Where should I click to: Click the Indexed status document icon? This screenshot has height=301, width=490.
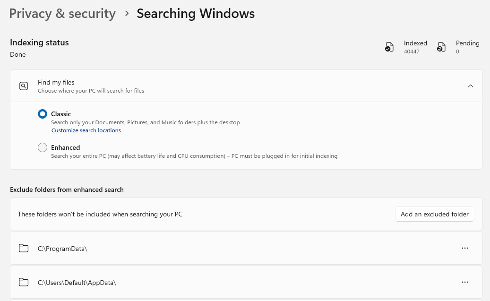[389, 47]
